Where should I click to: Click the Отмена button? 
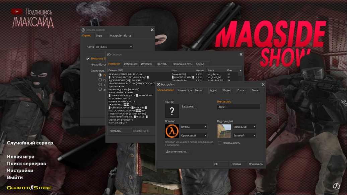tap(238, 164)
